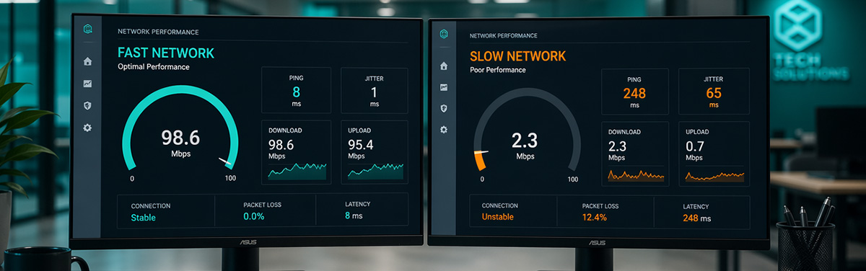
Task: Open the Upload 0.7 Mbps card
Action: (713, 153)
